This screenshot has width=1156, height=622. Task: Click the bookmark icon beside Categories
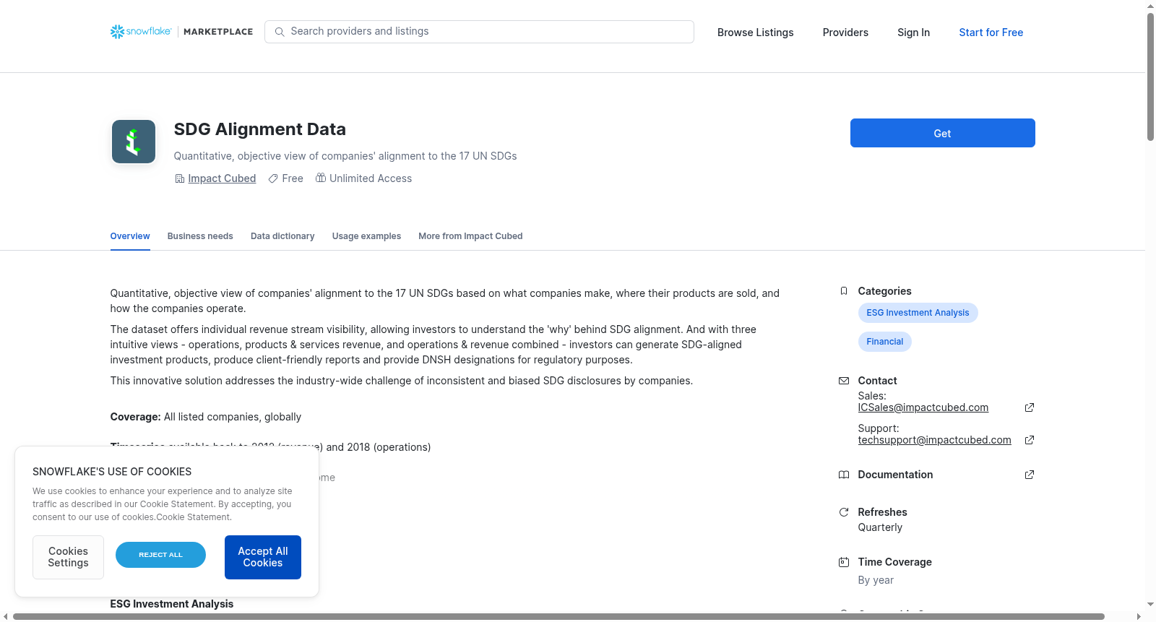point(844,291)
